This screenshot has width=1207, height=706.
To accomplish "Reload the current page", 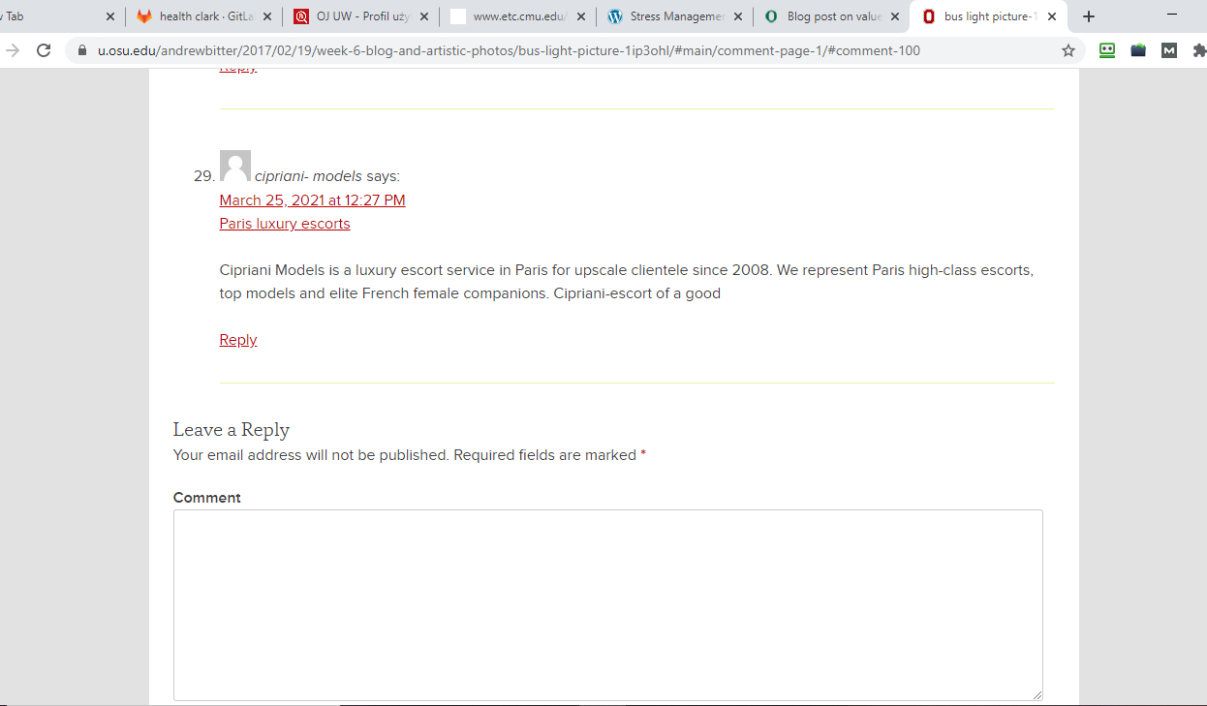I will [44, 50].
